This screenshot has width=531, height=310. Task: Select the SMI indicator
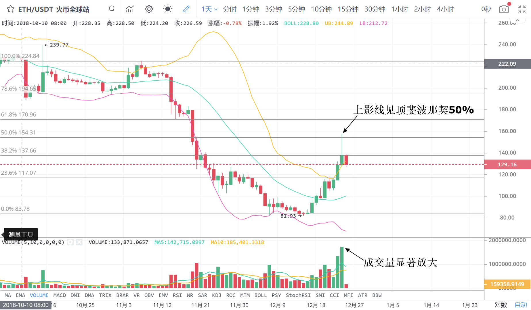coord(320,295)
